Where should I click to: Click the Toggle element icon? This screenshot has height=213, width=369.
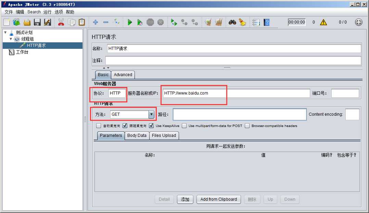[x=116, y=22]
